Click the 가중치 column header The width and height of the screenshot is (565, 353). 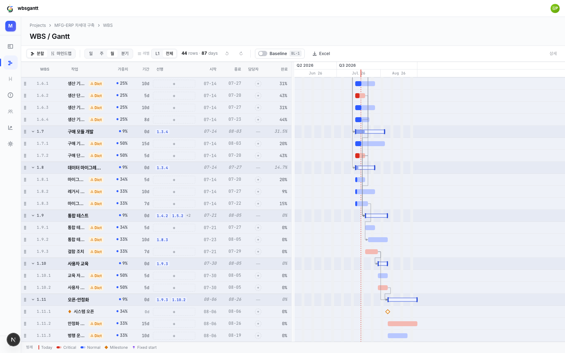(x=123, y=69)
